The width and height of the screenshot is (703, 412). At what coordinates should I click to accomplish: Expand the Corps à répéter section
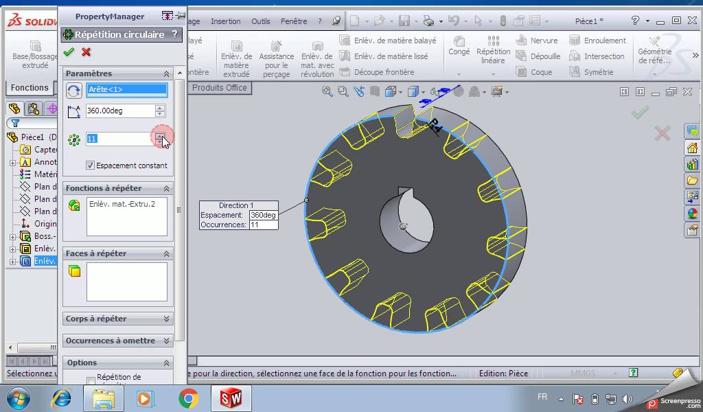point(166,319)
